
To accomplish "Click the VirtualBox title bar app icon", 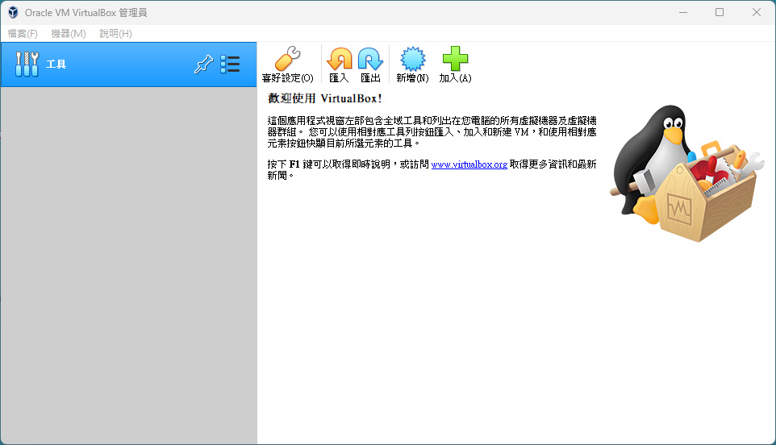I will pyautogui.click(x=13, y=12).
